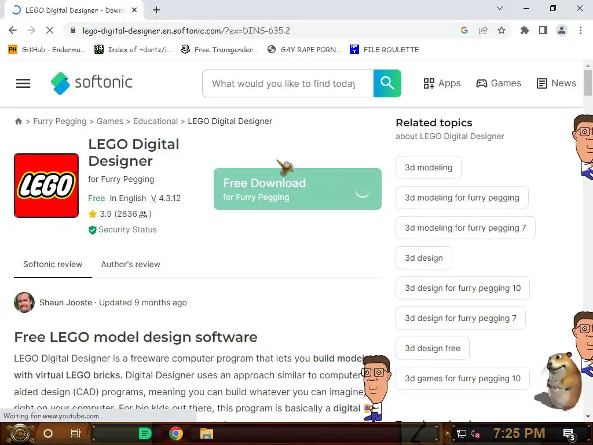Click heading Free LEGO model design software

point(136,337)
